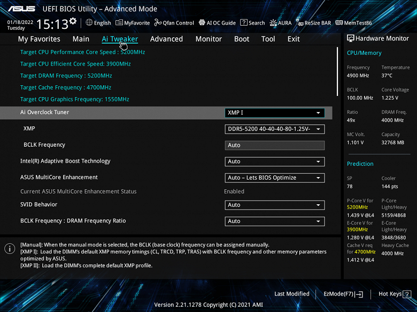The image size is (417, 312).
Task: Click the date 01/18/2022
Action: point(20,22)
